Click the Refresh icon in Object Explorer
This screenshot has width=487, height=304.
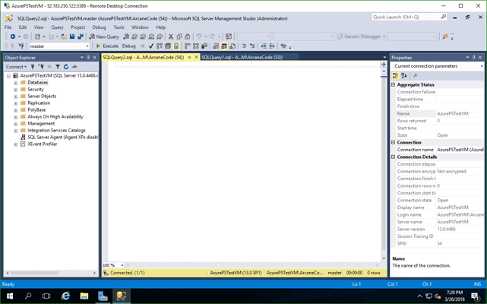pyautogui.click(x=66, y=67)
